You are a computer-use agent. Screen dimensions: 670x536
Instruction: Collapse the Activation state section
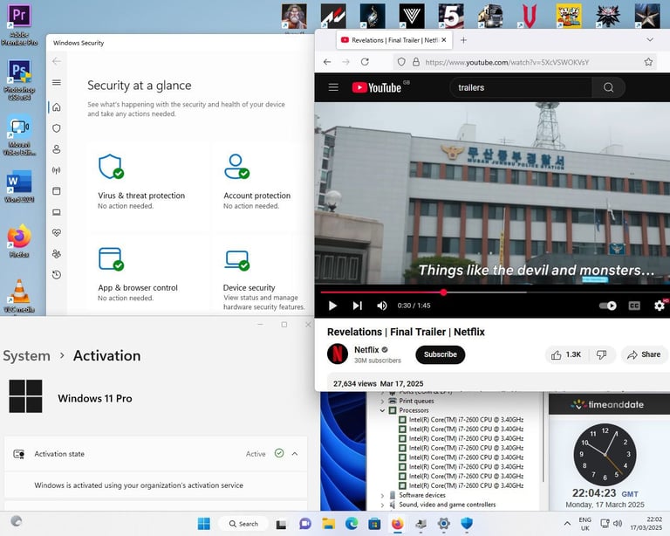click(x=295, y=454)
